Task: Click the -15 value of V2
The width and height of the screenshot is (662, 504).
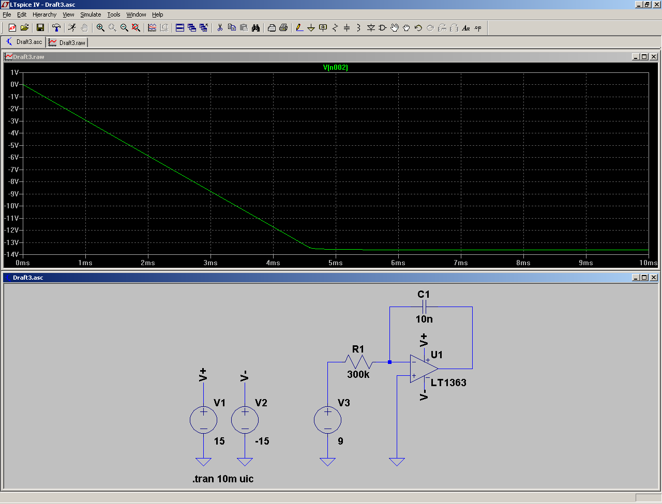Action: (x=262, y=441)
